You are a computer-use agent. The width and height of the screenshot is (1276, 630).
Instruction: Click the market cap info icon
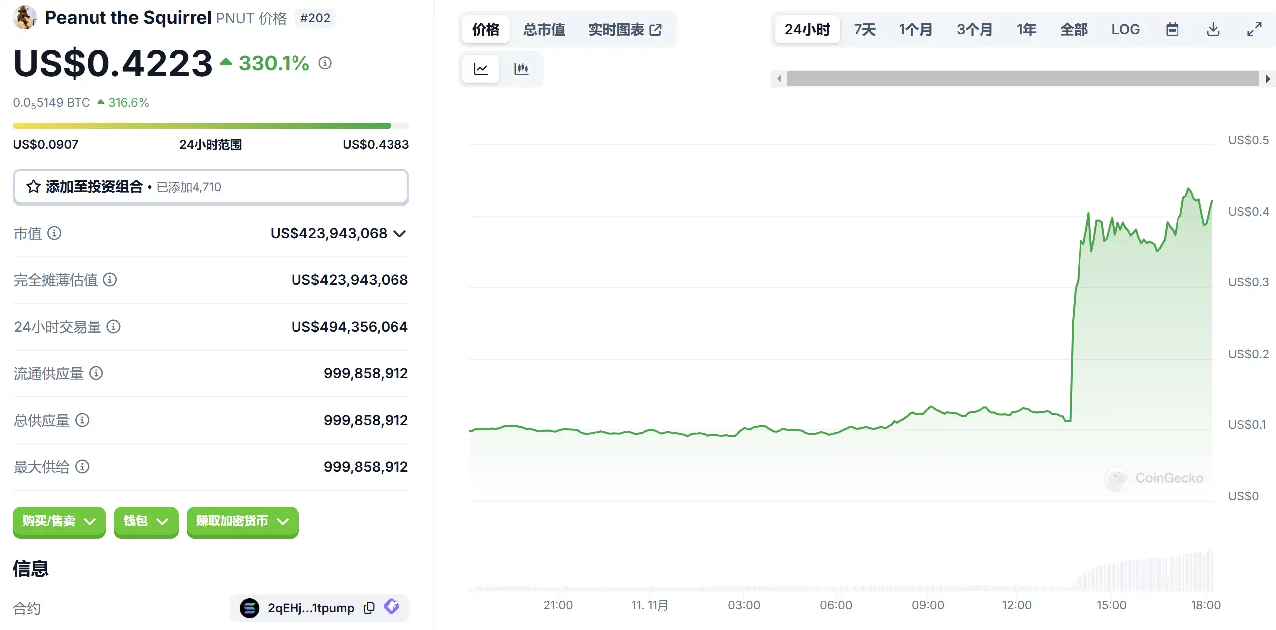(x=54, y=233)
